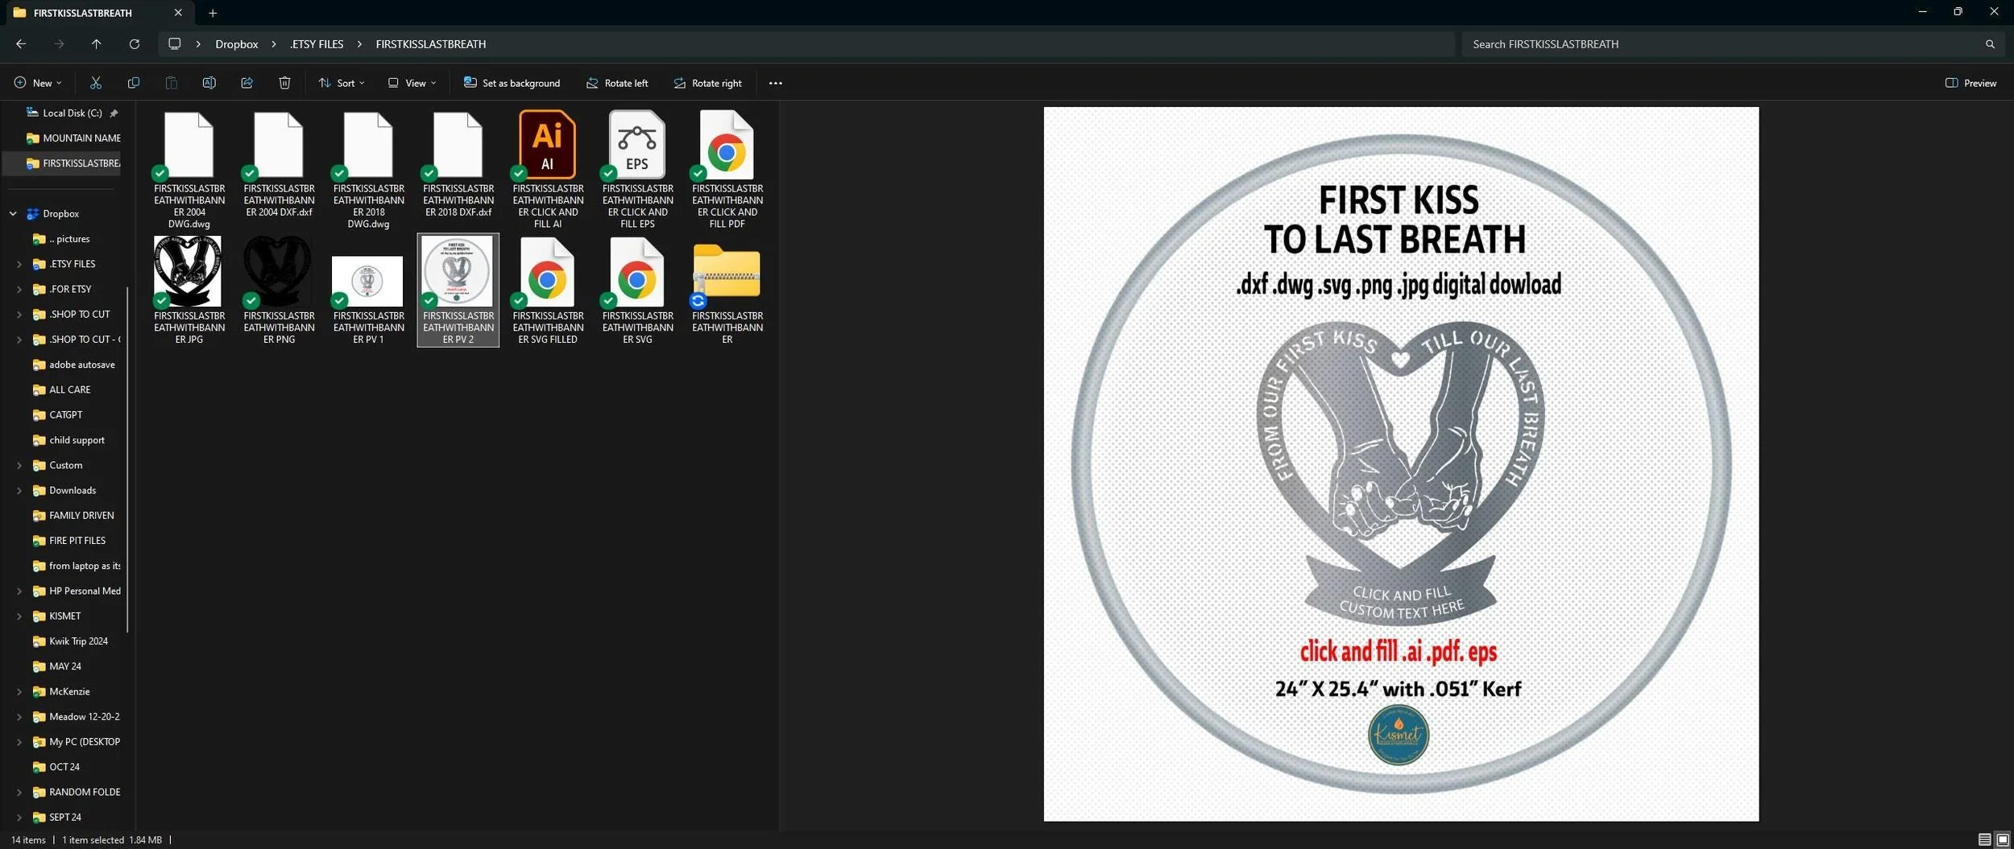This screenshot has width=2014, height=849.
Task: Select the SVG FILLED Chrome file
Action: tap(548, 291)
